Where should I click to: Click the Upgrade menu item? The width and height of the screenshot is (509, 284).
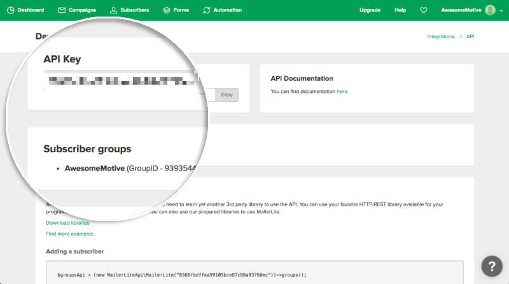click(370, 10)
